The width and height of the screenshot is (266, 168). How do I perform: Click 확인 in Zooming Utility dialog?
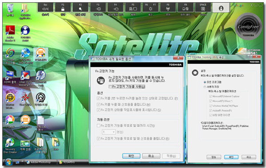231,157
